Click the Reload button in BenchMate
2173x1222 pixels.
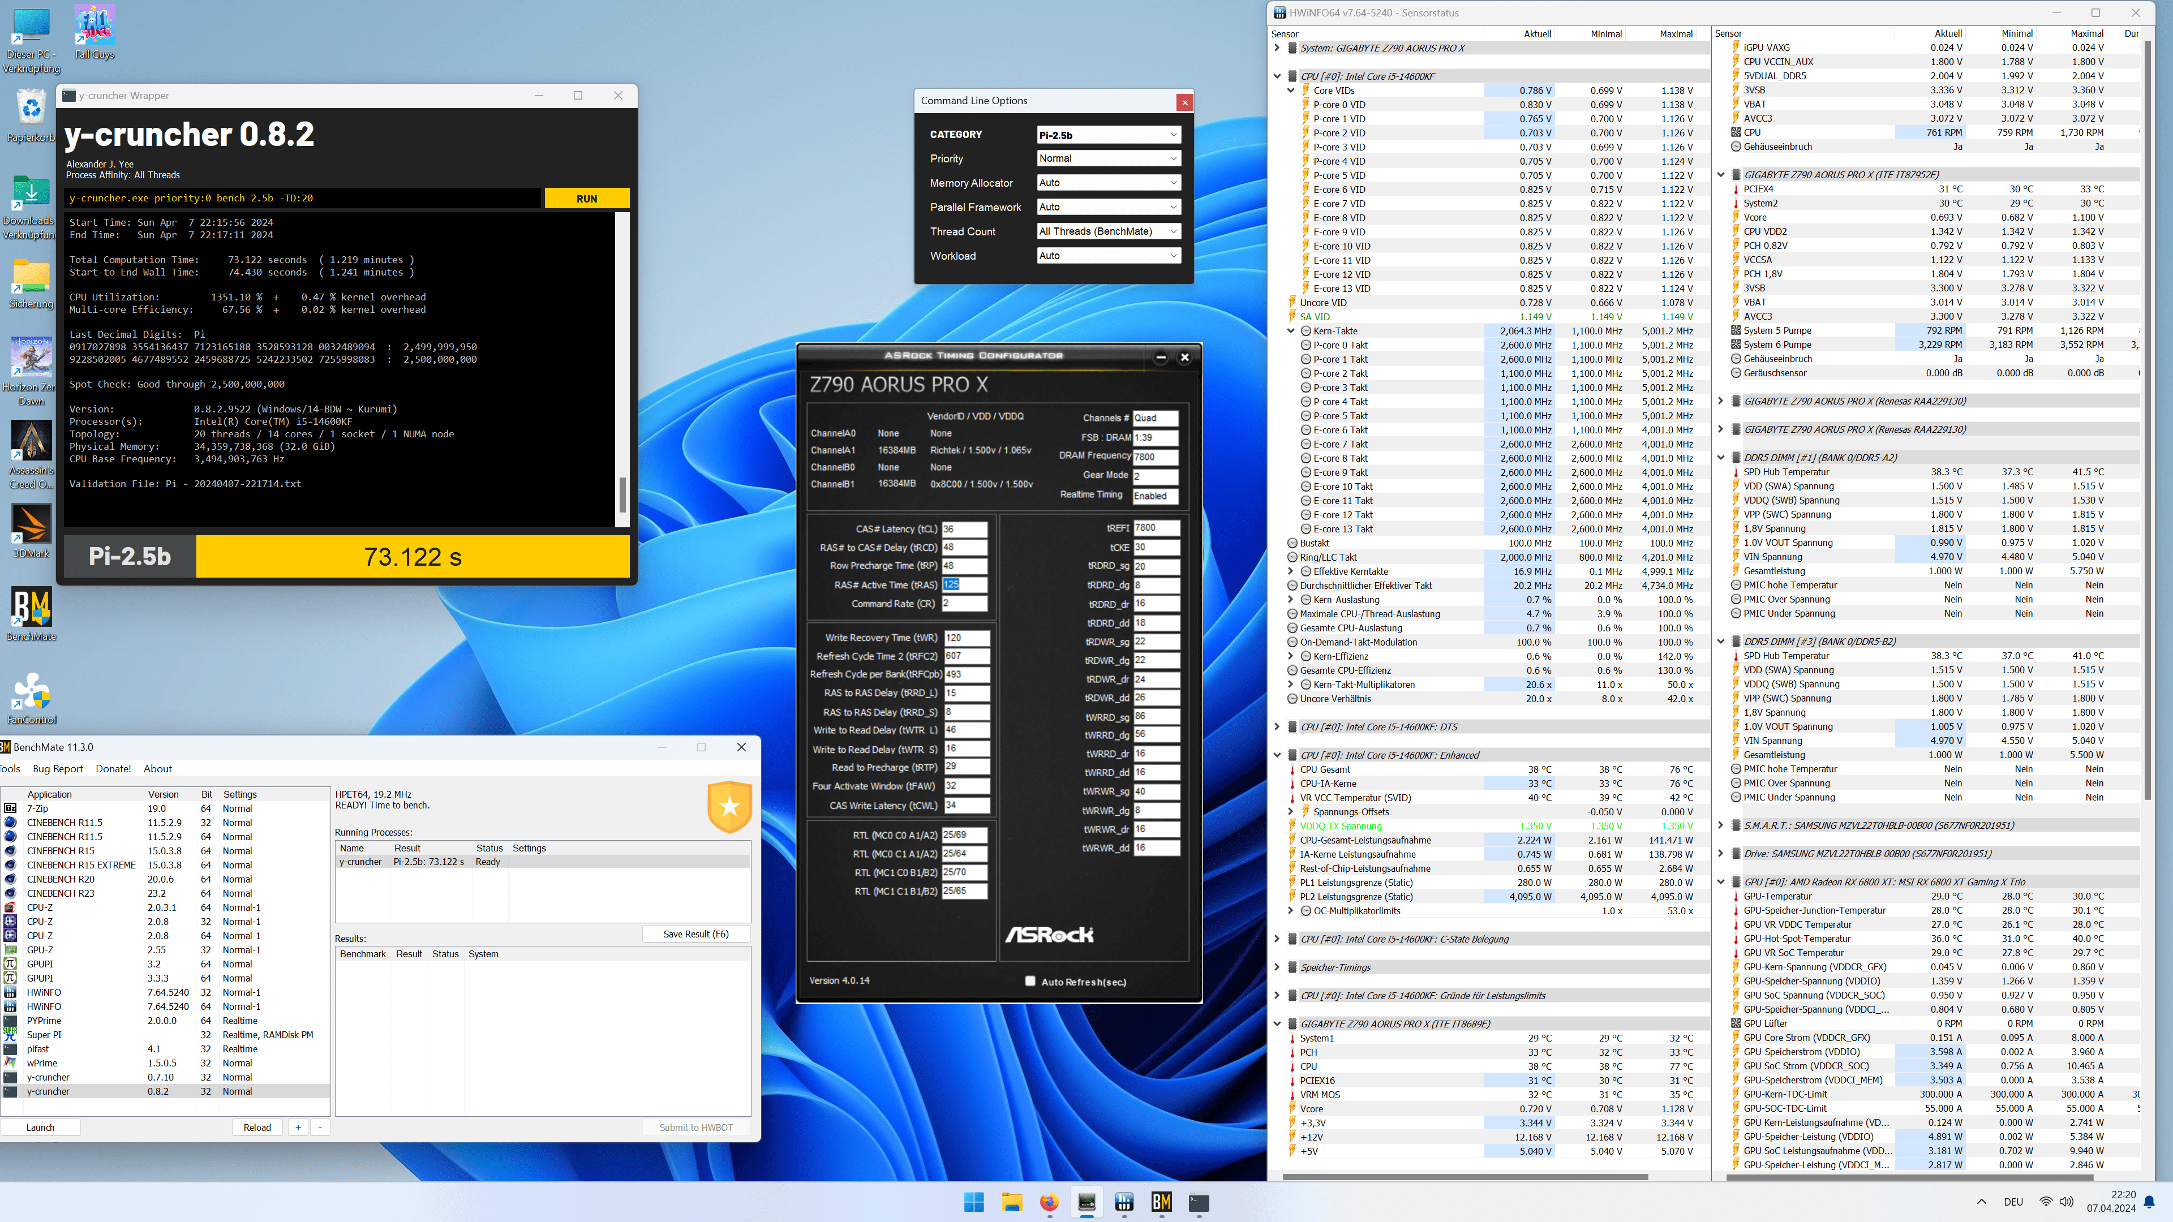pyautogui.click(x=257, y=1128)
